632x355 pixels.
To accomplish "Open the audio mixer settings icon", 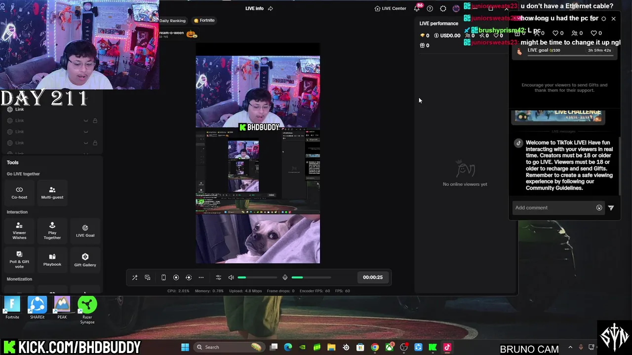I will pyautogui.click(x=219, y=278).
